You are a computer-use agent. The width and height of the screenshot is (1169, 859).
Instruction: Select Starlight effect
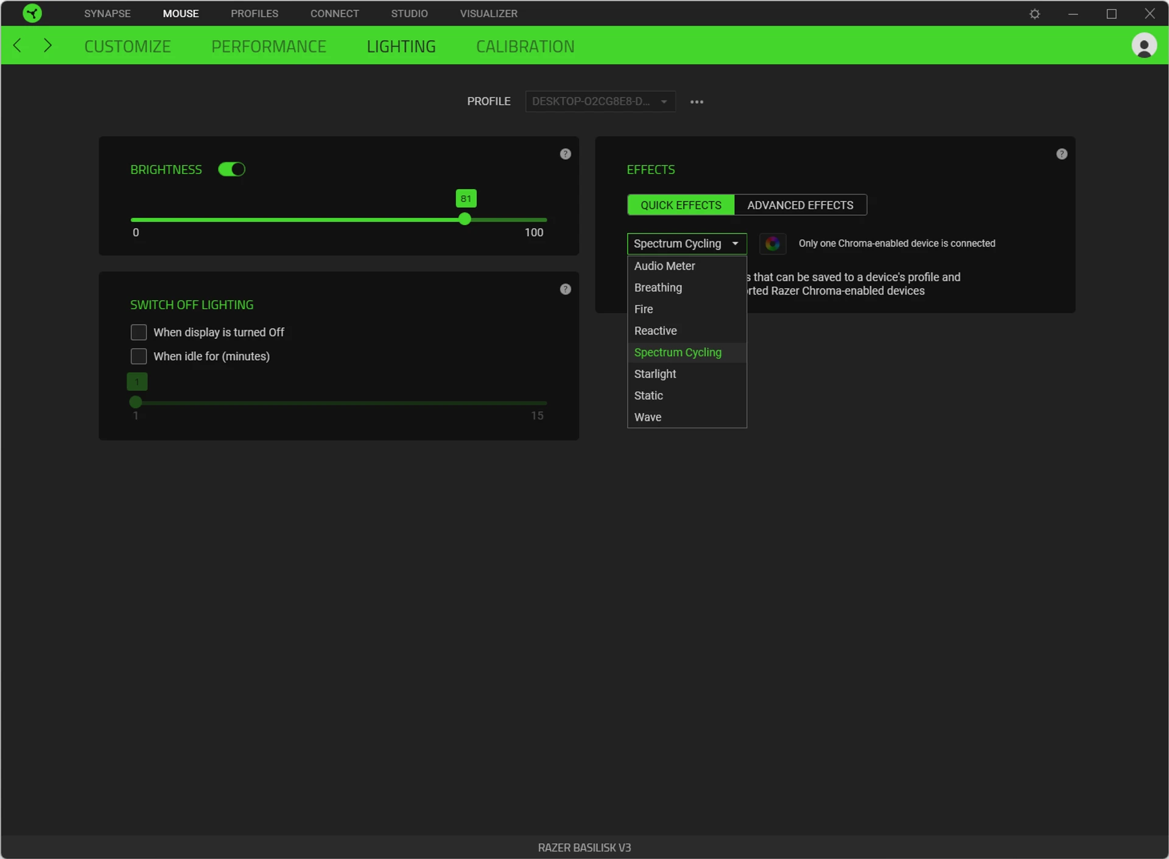click(x=687, y=374)
